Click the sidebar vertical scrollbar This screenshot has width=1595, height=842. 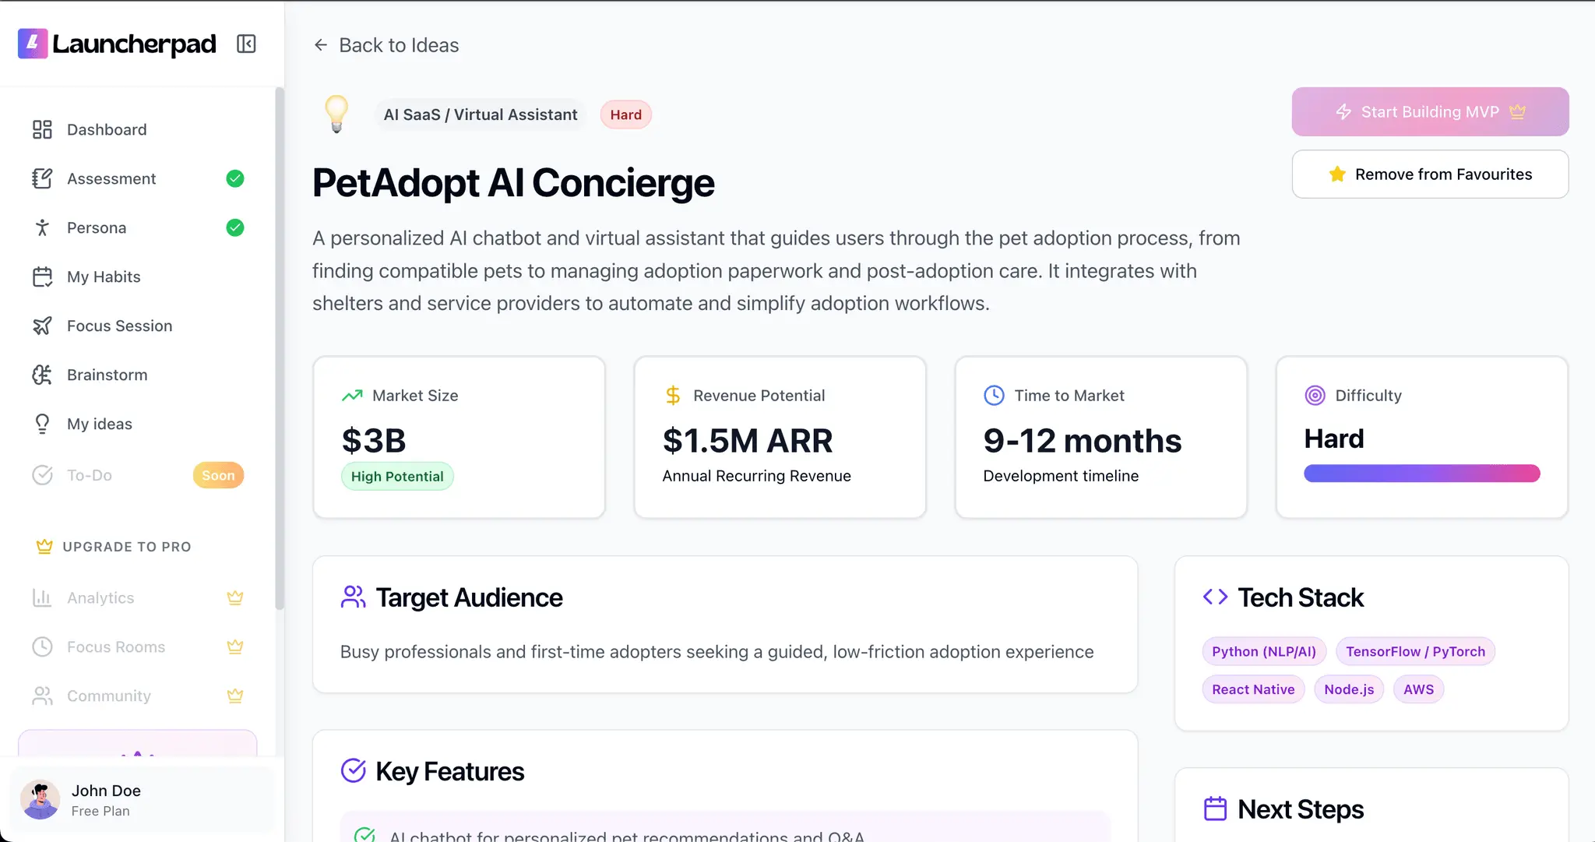(x=279, y=348)
